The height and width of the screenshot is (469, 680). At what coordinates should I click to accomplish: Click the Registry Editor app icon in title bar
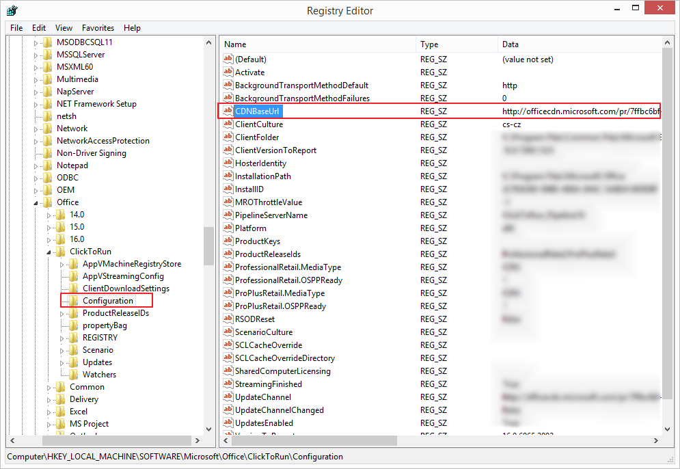(12, 10)
